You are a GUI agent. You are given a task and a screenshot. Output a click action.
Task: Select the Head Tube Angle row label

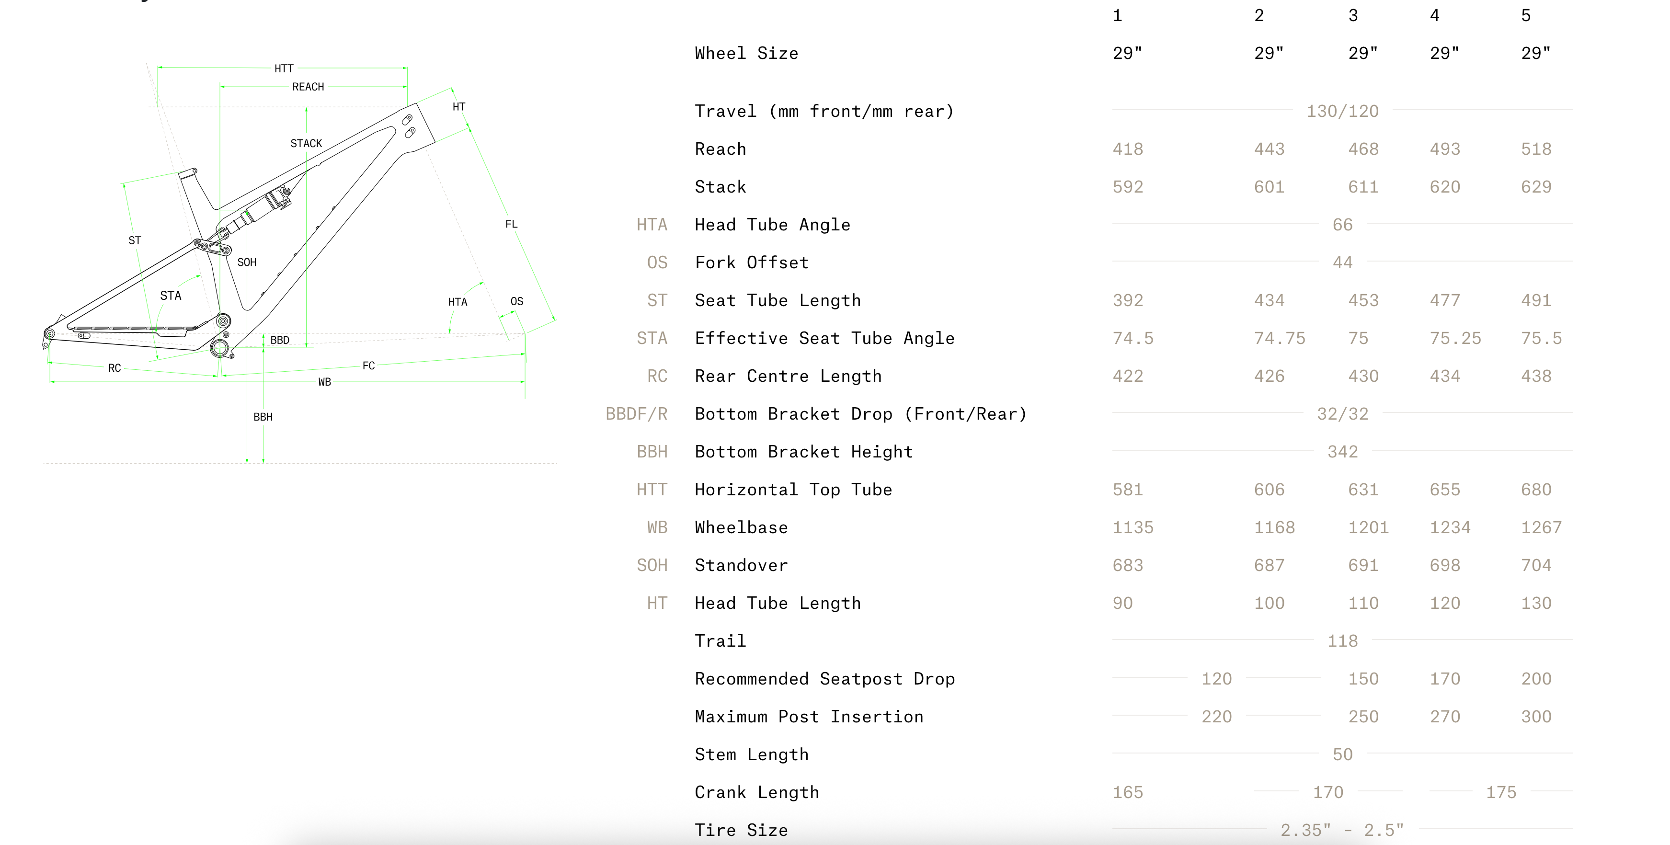click(772, 225)
